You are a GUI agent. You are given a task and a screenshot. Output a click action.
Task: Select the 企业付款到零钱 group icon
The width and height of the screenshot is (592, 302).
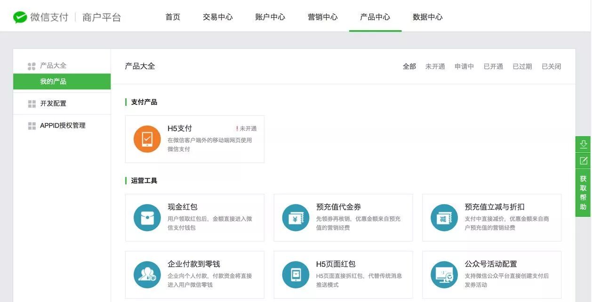coord(147,274)
